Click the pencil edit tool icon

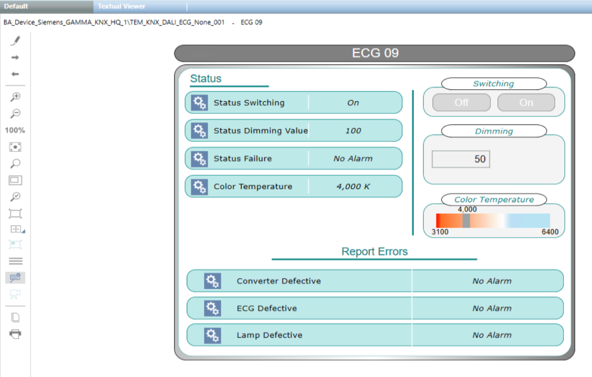pyautogui.click(x=15, y=41)
